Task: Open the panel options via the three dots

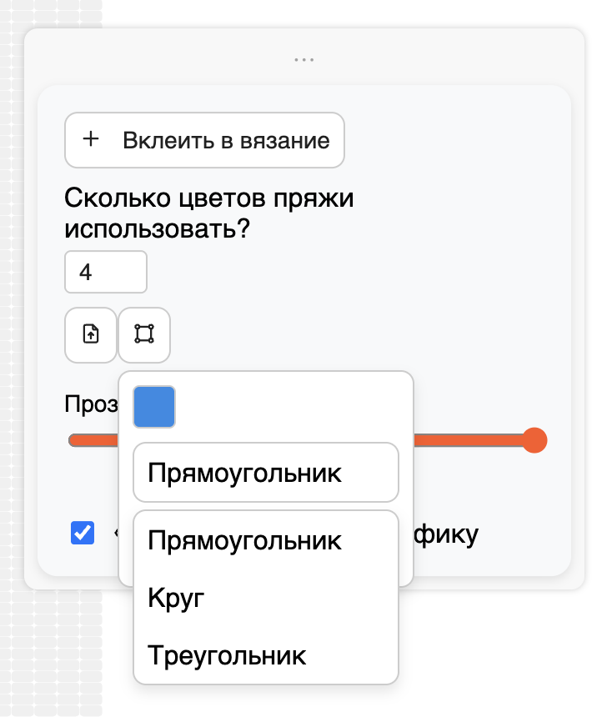Action: click(x=303, y=58)
